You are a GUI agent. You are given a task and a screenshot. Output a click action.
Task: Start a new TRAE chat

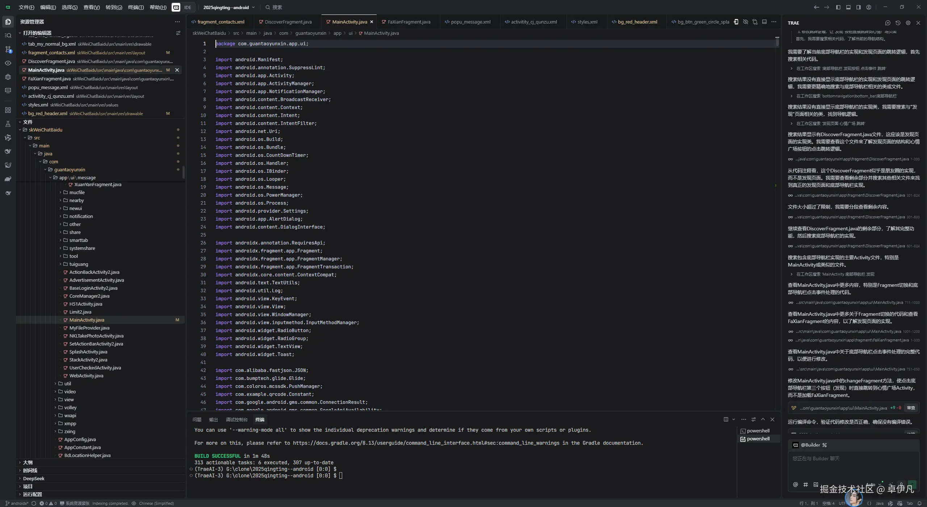(888, 23)
